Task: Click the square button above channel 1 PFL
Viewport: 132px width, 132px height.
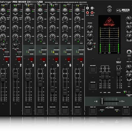Action: click(7, 54)
